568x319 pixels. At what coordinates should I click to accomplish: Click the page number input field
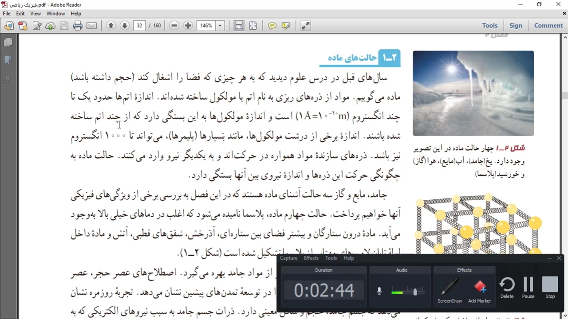point(139,26)
